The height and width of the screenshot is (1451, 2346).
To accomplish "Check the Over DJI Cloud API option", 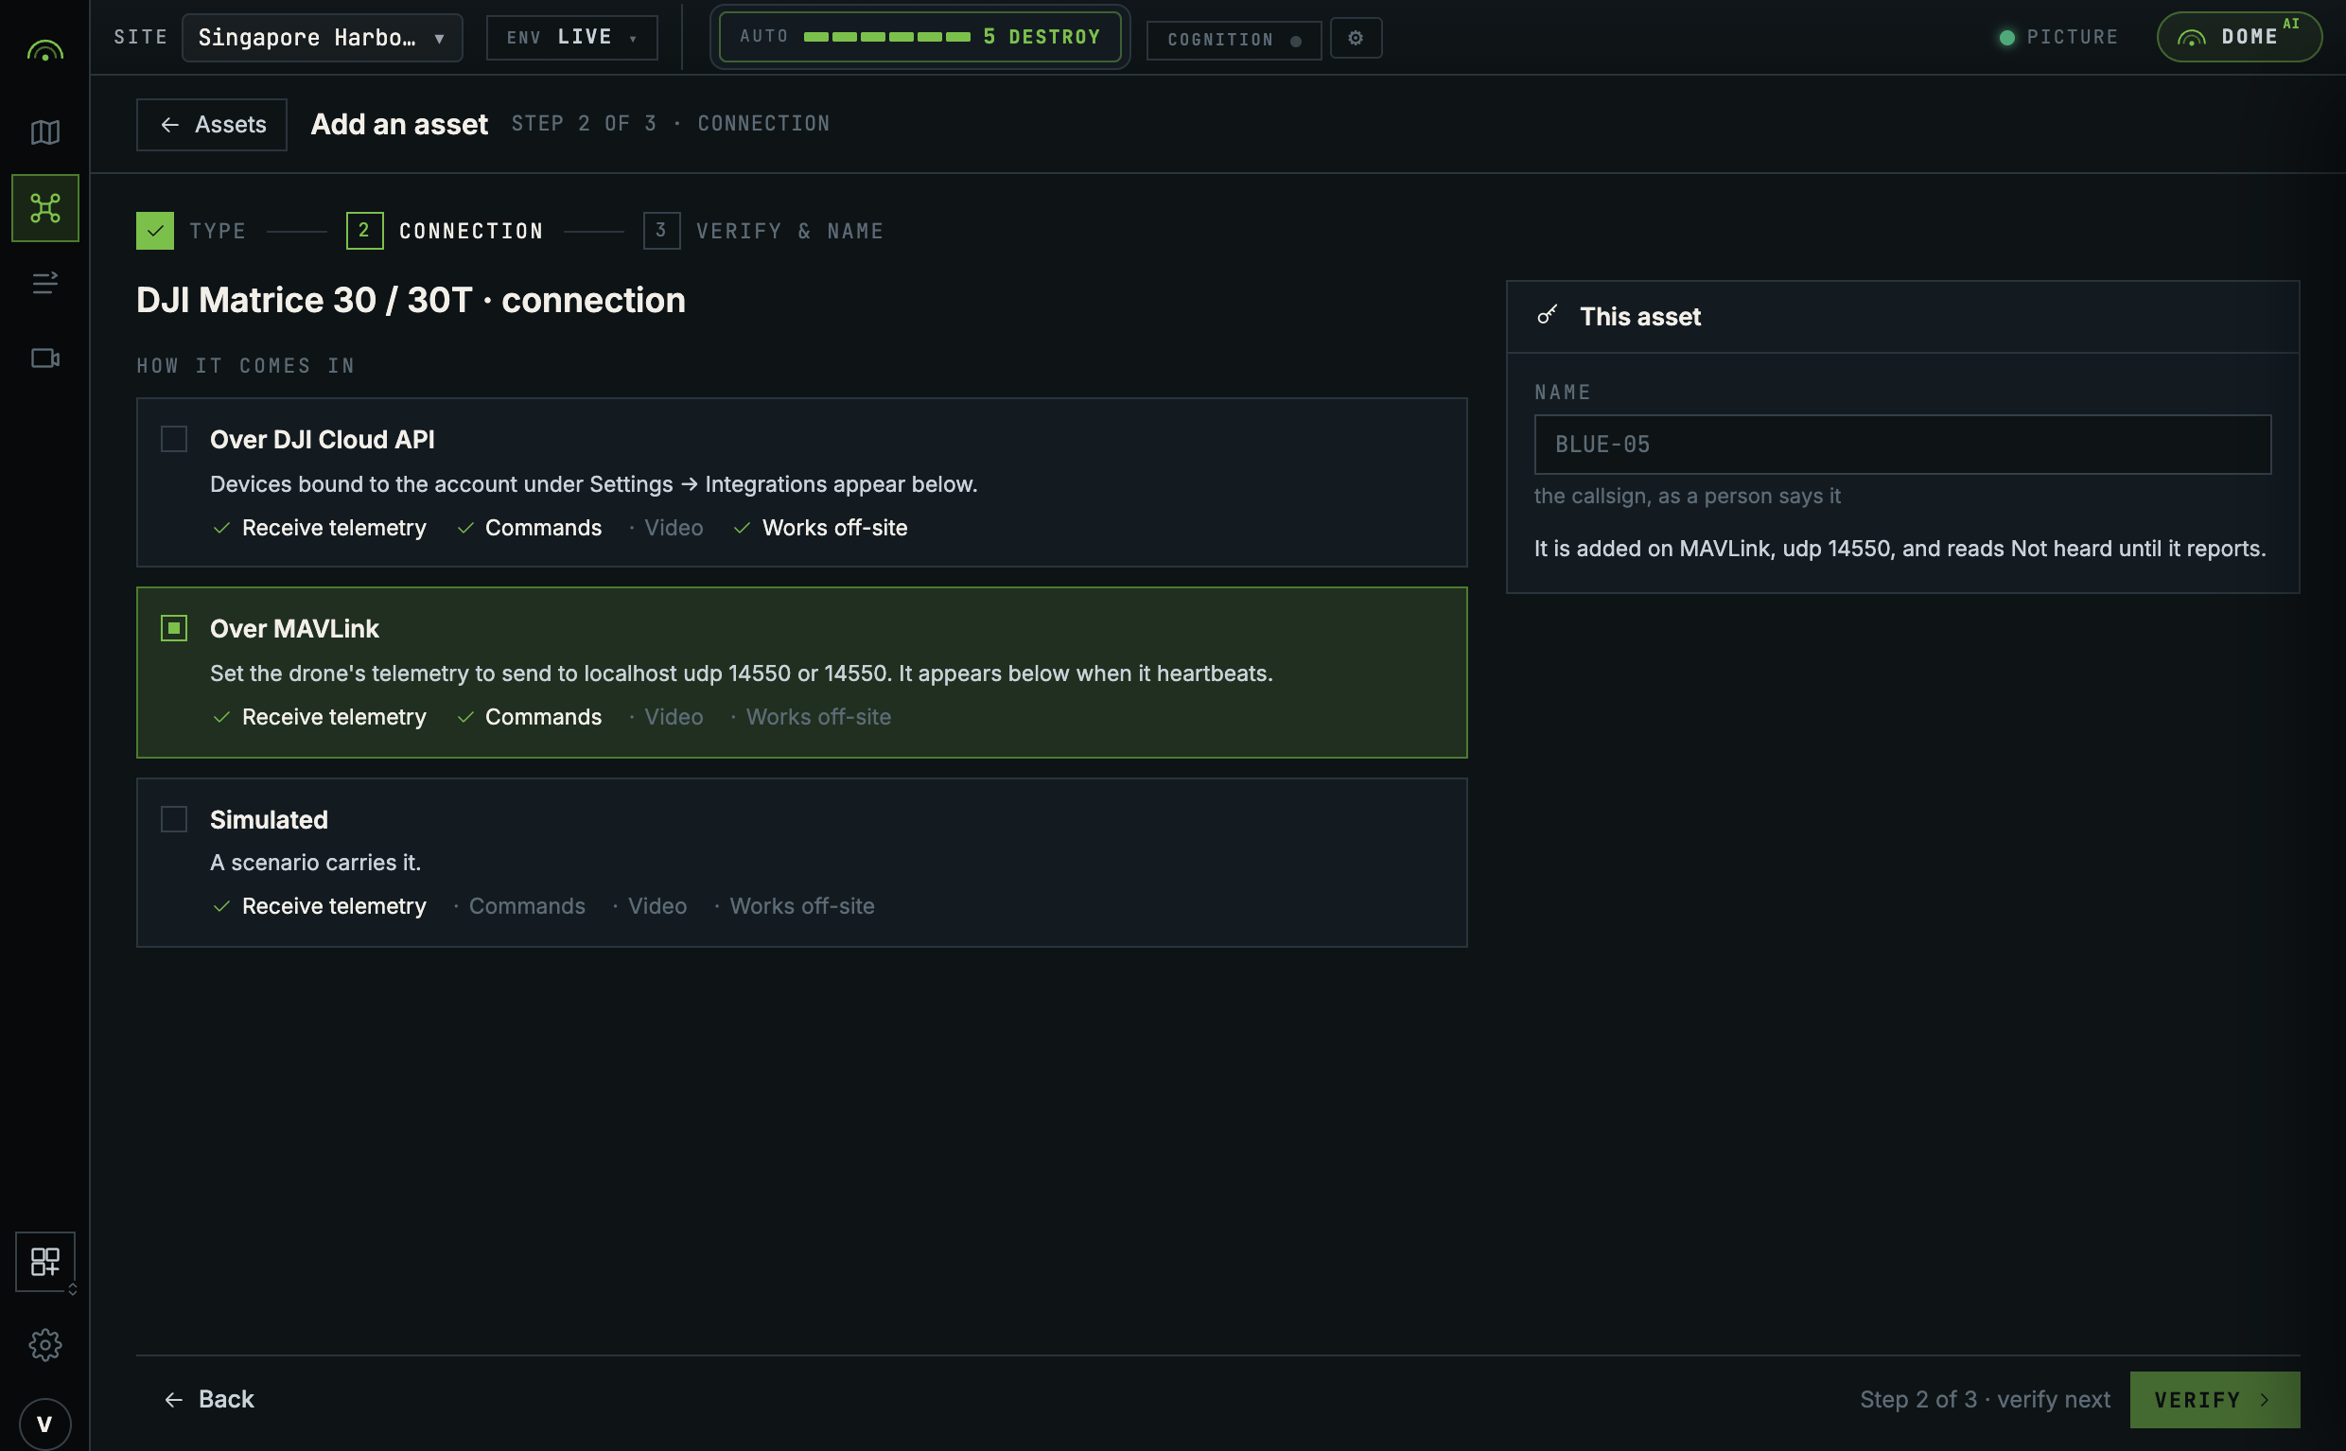I will 174,440.
